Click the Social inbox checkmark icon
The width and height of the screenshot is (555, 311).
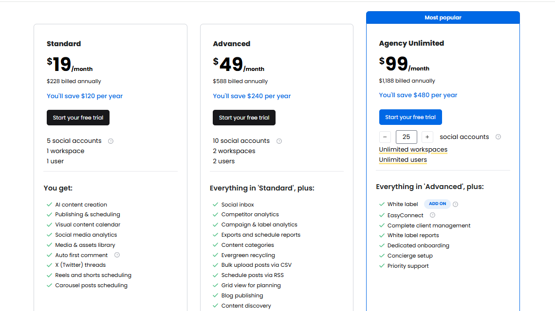215,205
